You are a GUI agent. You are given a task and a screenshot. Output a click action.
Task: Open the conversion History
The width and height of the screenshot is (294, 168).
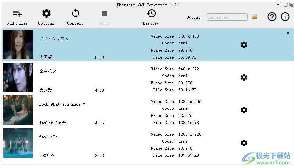coord(151,13)
